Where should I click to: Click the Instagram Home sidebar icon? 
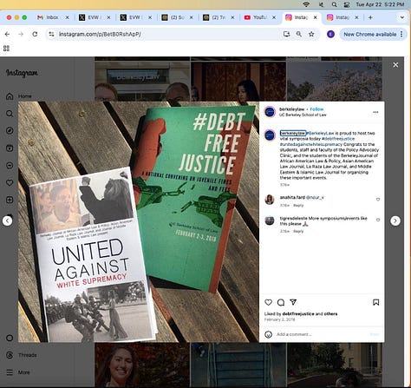10,96
